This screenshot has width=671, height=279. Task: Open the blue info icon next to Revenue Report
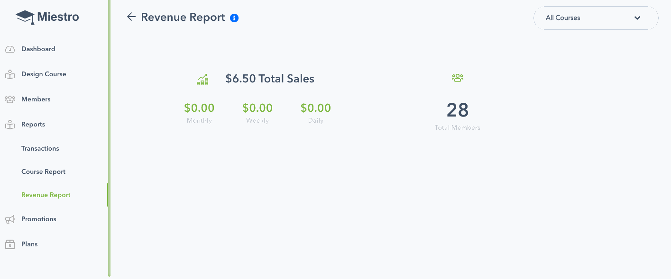click(234, 18)
